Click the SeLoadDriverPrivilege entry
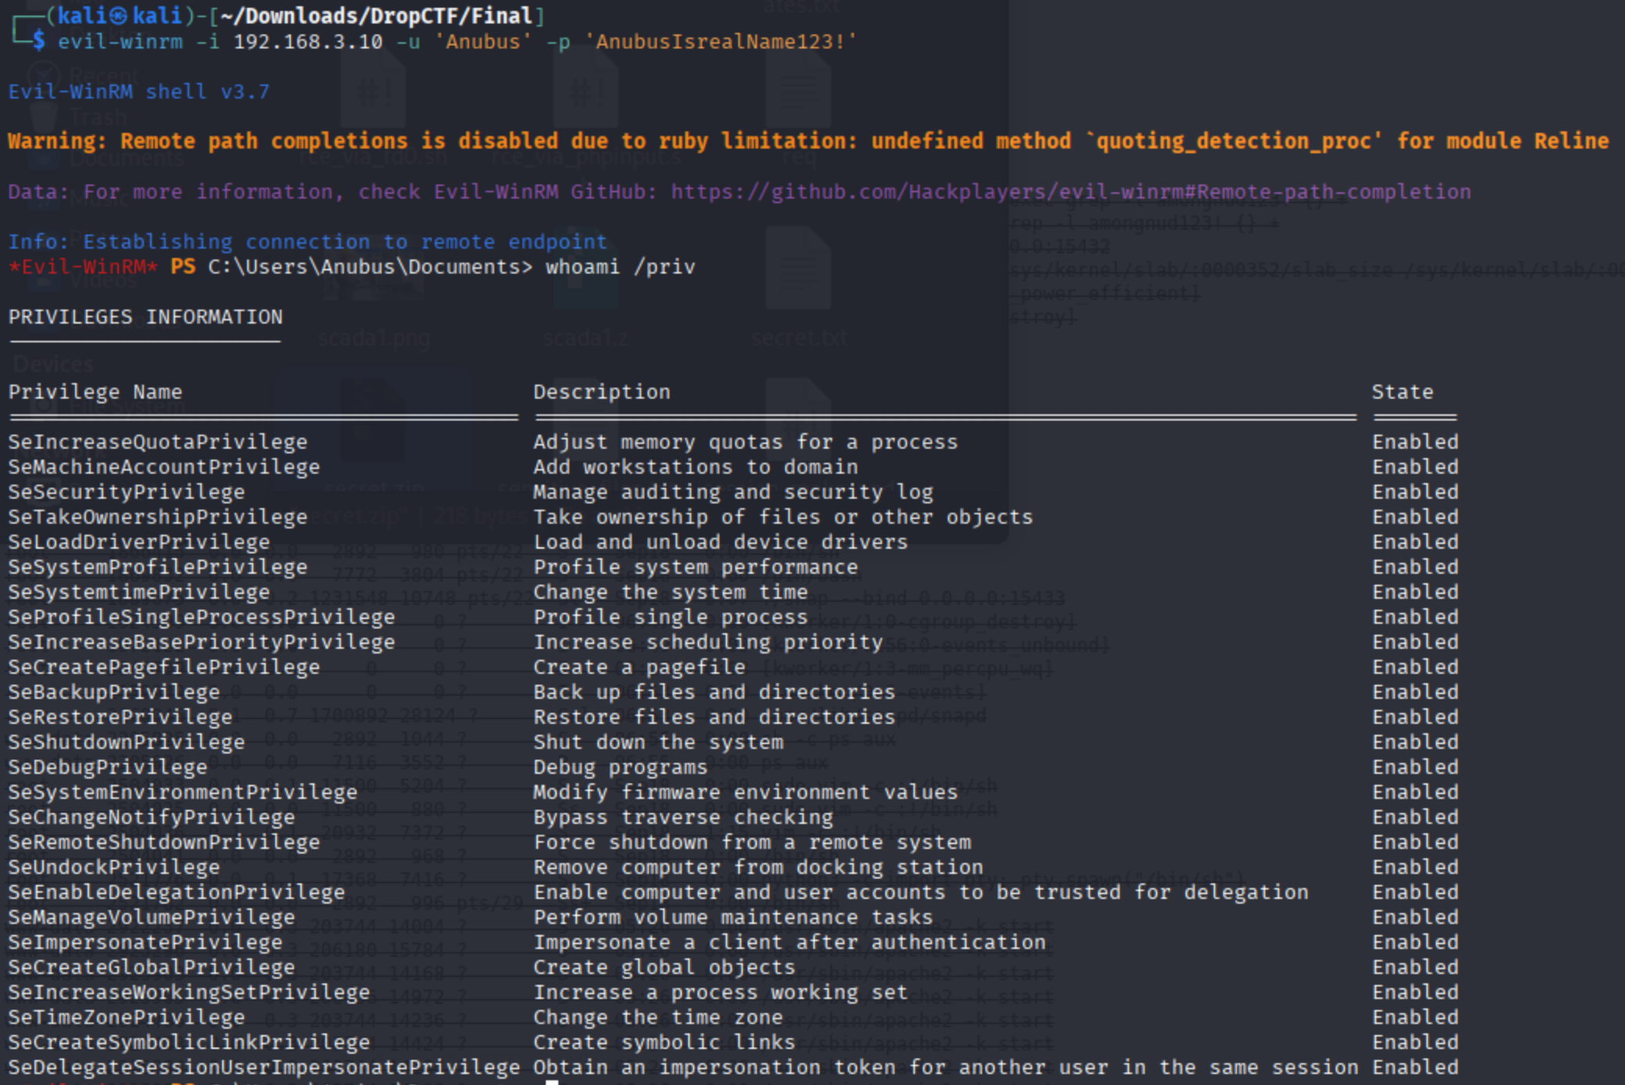Viewport: 1625px width, 1085px height. pos(139,542)
